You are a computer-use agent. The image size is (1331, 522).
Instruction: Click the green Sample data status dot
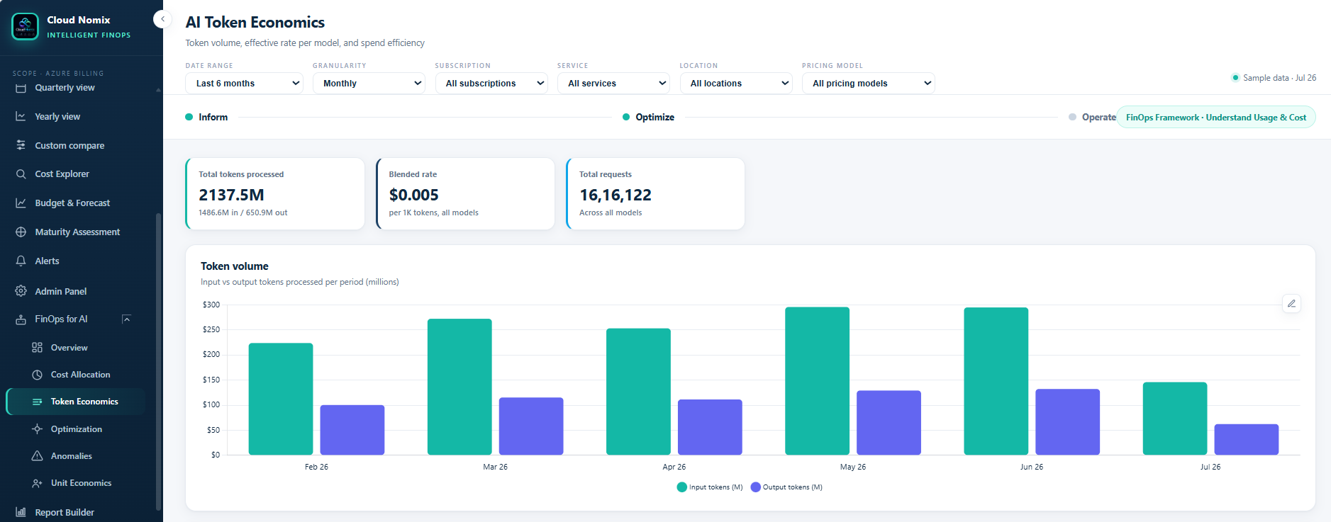point(1235,78)
